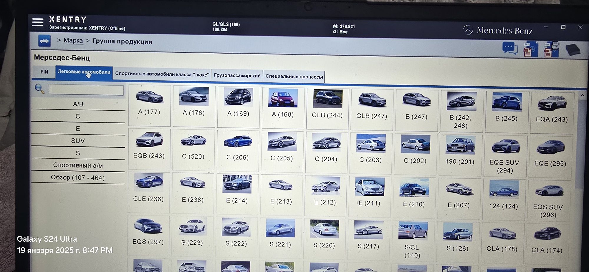Select the A (177) model tile
Viewport: 589px width, 272px height.
[x=149, y=105]
